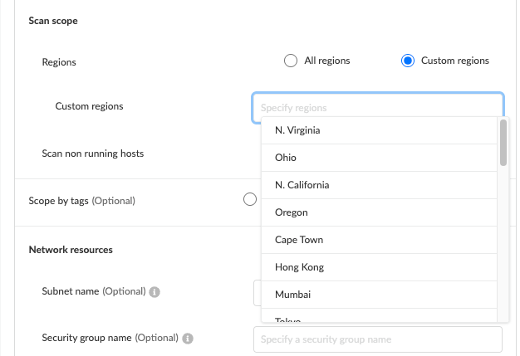
Task: Focus the Security group name input field
Action: 377,339
